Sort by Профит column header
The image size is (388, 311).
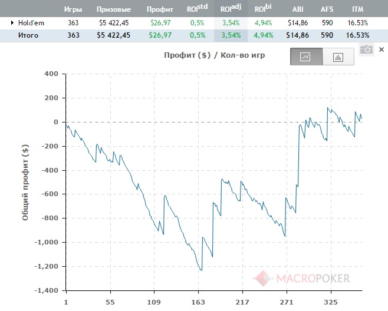coord(160,9)
